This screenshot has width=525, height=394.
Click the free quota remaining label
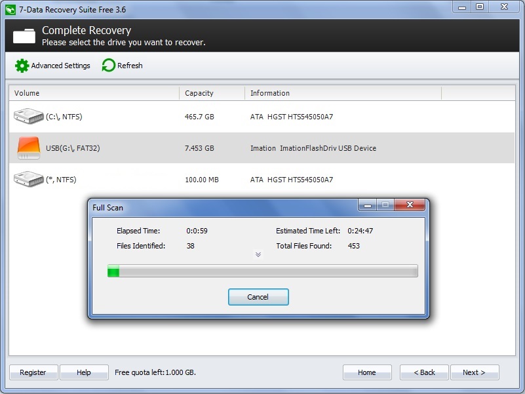click(155, 372)
